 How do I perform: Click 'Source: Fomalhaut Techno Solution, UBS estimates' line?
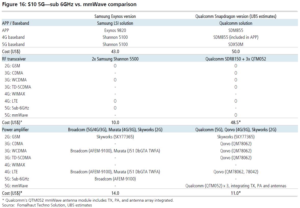47,205
